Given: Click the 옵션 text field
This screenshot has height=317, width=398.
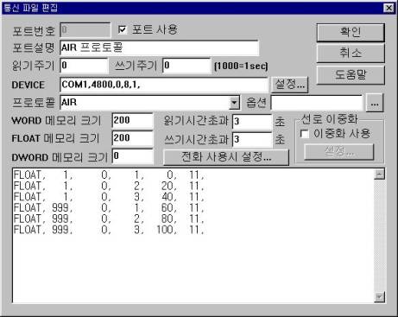Looking at the screenshot, I should tap(317, 103).
